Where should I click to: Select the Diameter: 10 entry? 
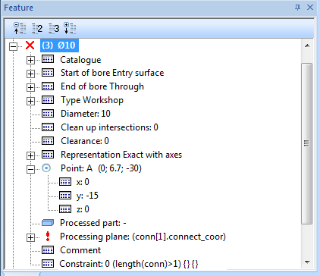(86, 114)
